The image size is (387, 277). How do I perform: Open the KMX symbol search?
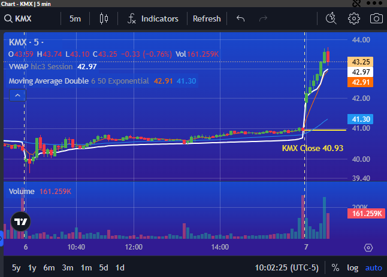click(x=18, y=19)
